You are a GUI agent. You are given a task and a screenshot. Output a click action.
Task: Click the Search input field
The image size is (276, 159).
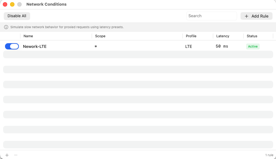tap(211, 16)
